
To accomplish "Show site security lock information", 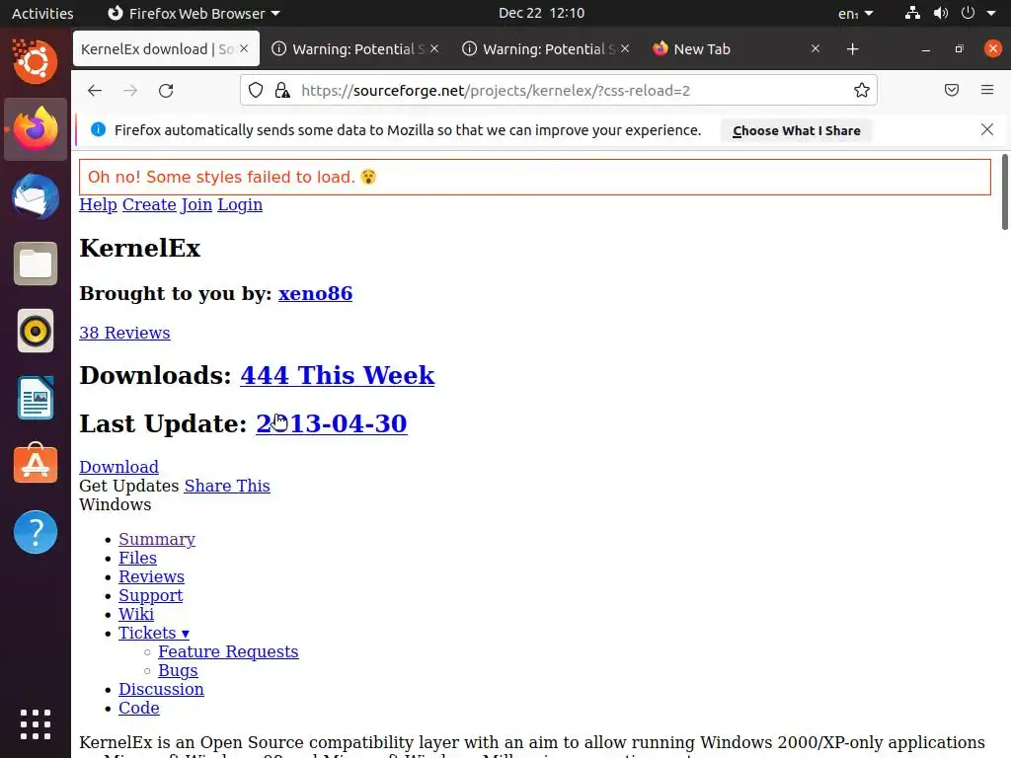I will [282, 90].
